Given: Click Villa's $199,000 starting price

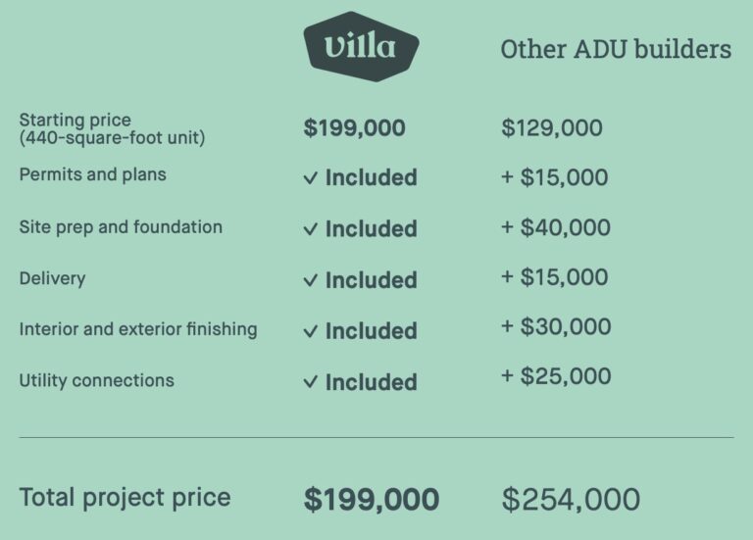Looking at the screenshot, I should [354, 128].
